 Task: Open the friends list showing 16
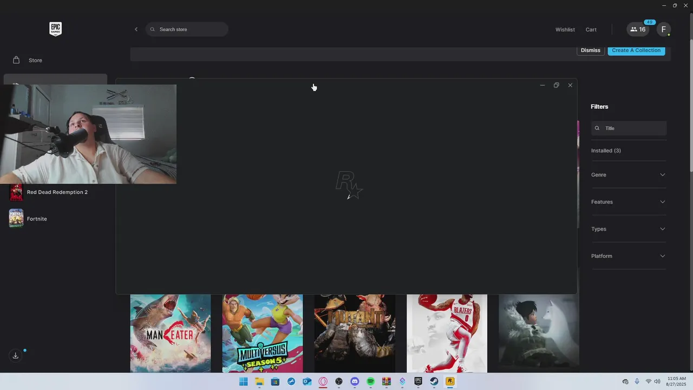tap(638, 29)
